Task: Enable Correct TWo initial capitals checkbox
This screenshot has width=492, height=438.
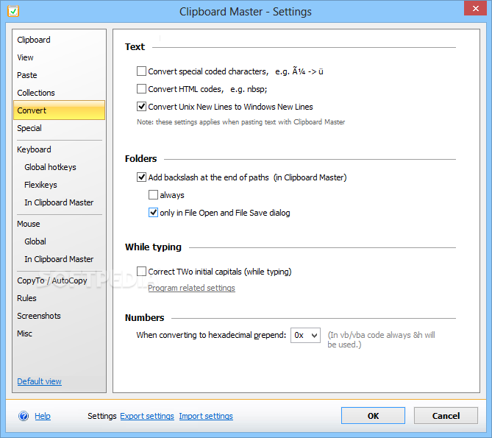Action: click(x=141, y=272)
